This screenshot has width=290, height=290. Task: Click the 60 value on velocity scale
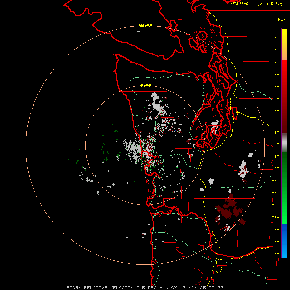coord(277,73)
